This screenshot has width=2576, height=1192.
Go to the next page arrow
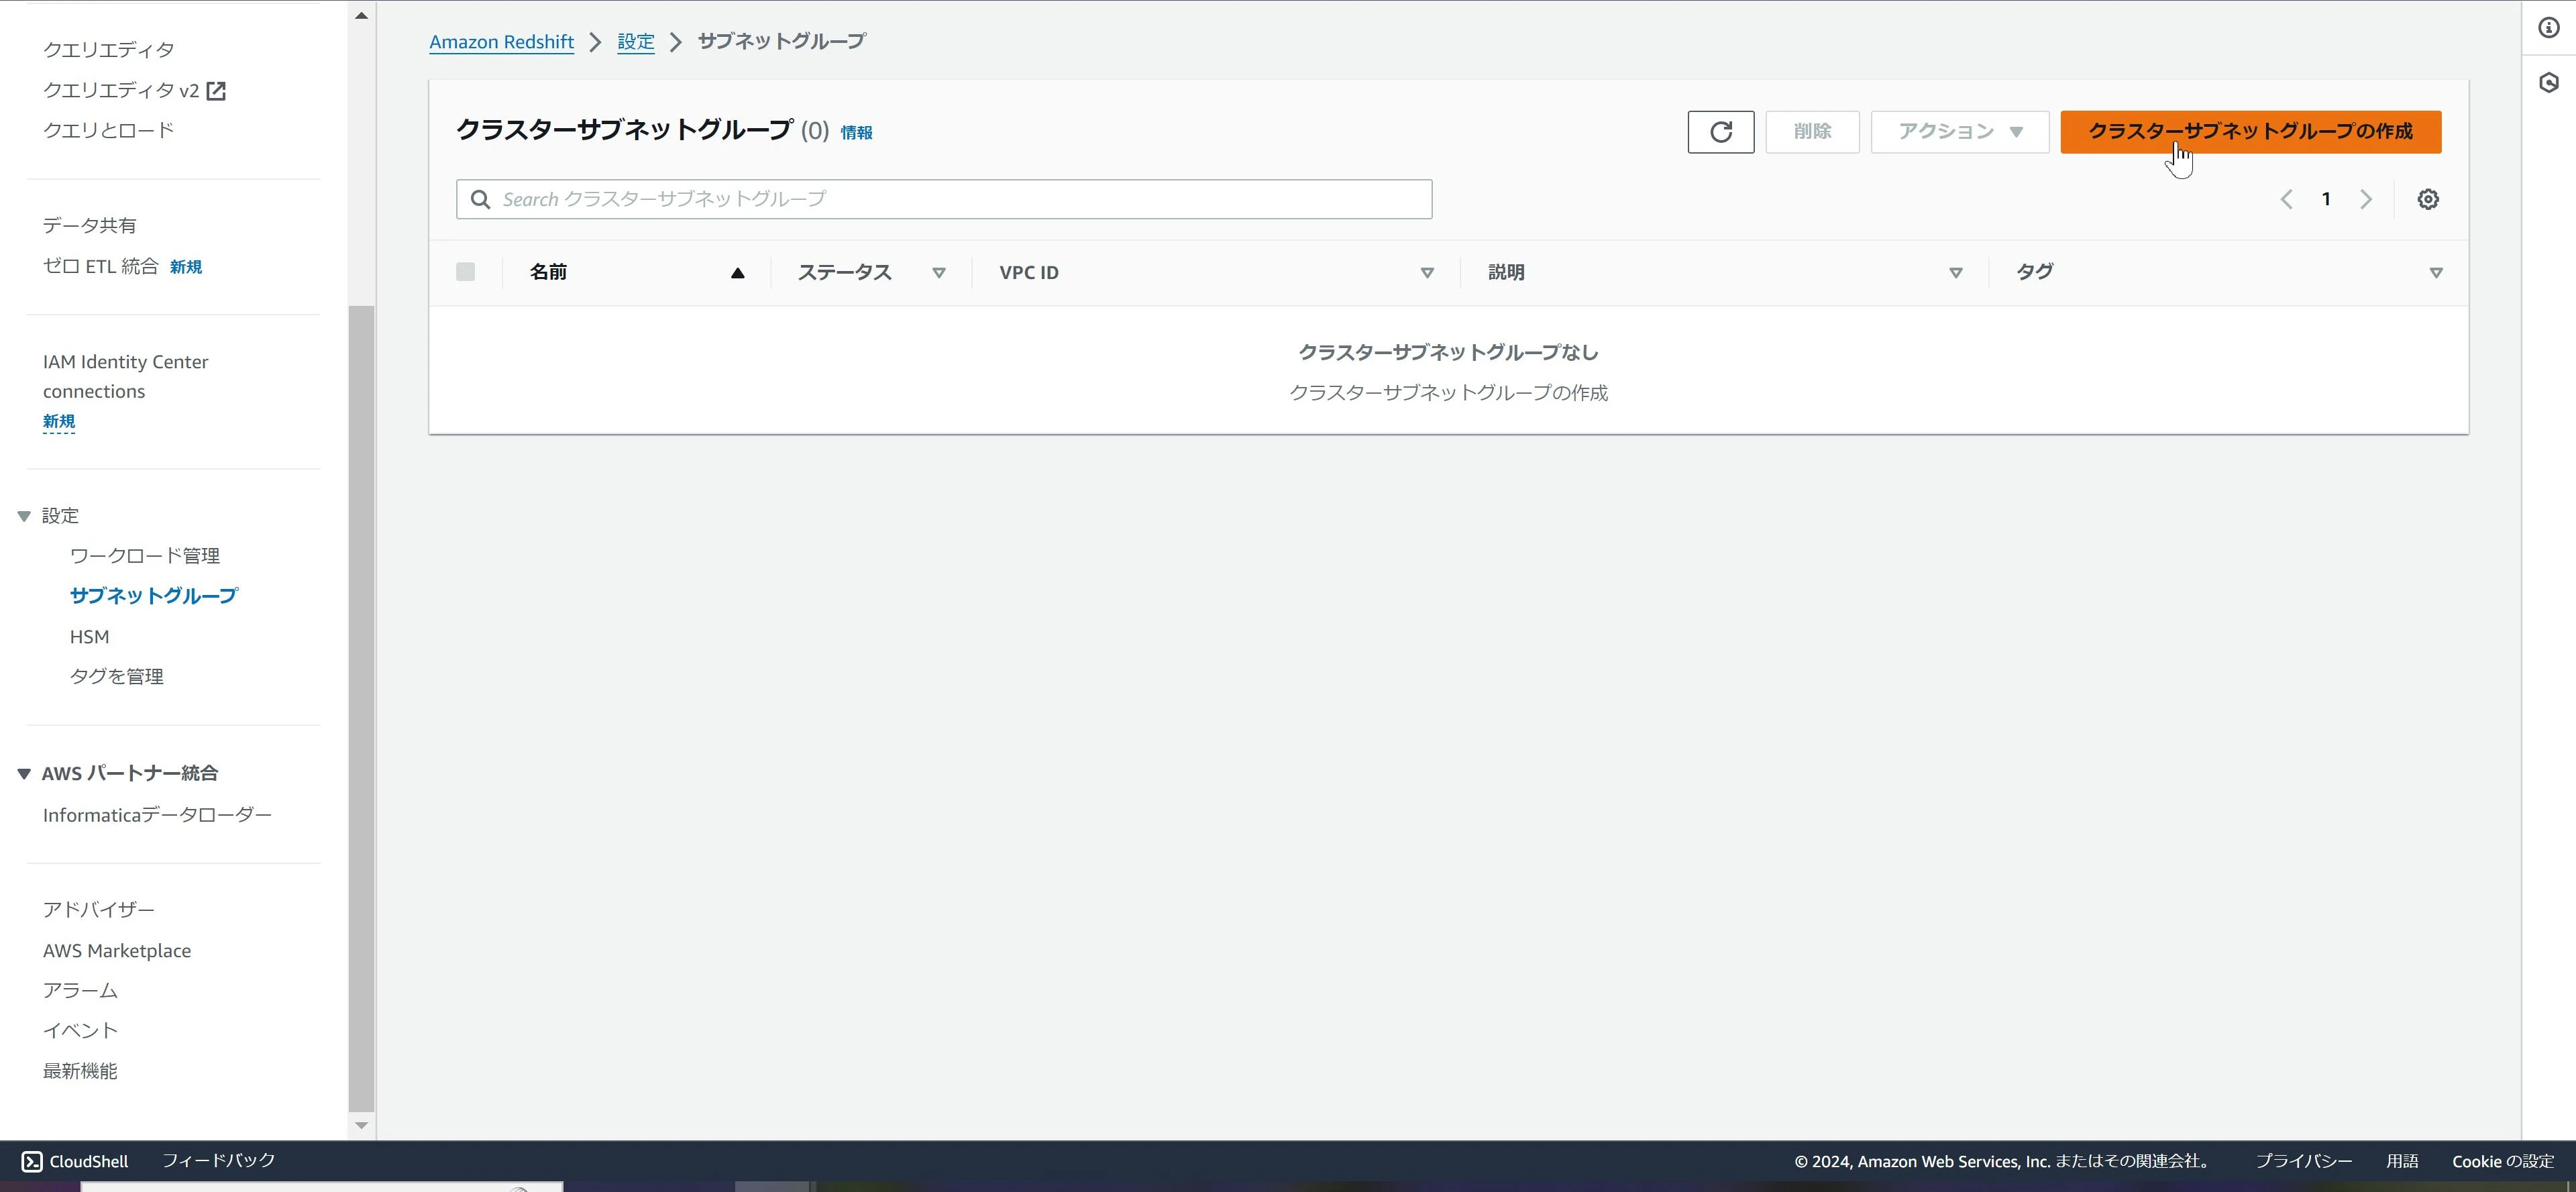(2366, 199)
